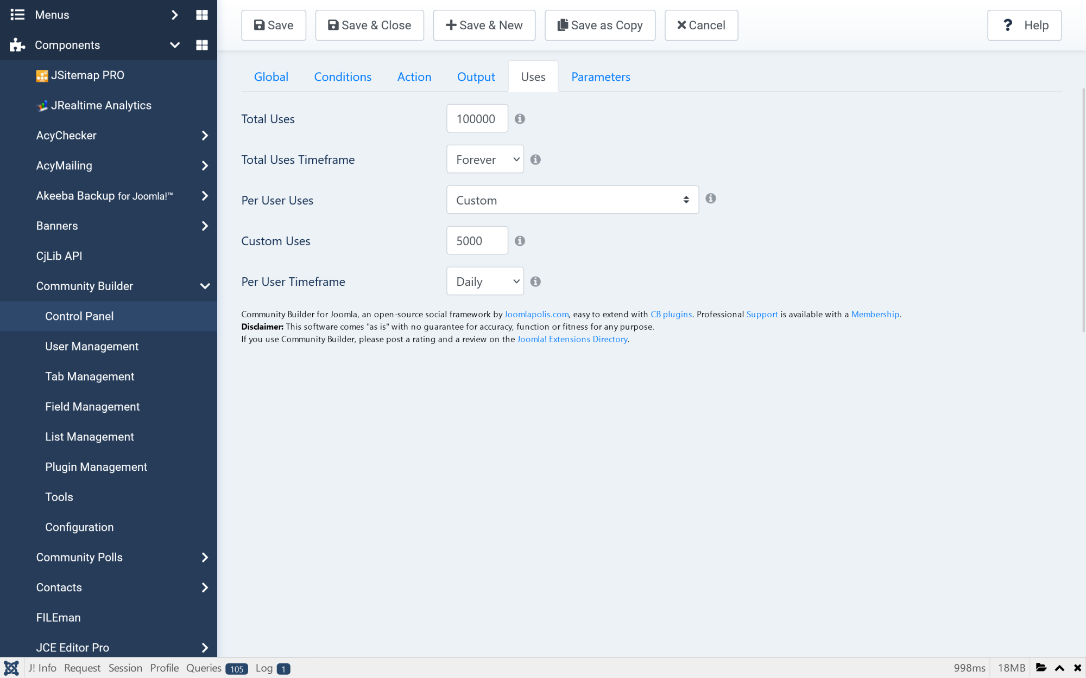Expand the Menus section

pyautogui.click(x=174, y=15)
